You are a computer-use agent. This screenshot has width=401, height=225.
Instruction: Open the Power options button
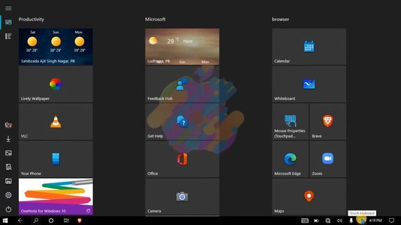8,209
